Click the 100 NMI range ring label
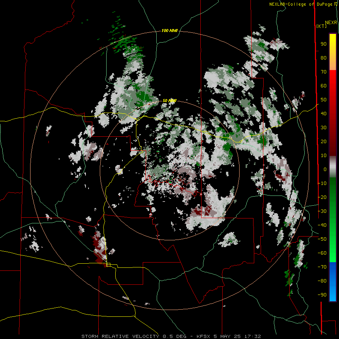Image resolution: width=339 pixels, height=339 pixels. click(x=169, y=31)
